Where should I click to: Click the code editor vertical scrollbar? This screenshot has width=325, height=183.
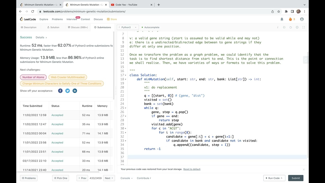point(307,104)
